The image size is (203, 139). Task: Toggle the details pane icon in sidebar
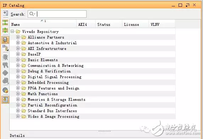pos(5,100)
